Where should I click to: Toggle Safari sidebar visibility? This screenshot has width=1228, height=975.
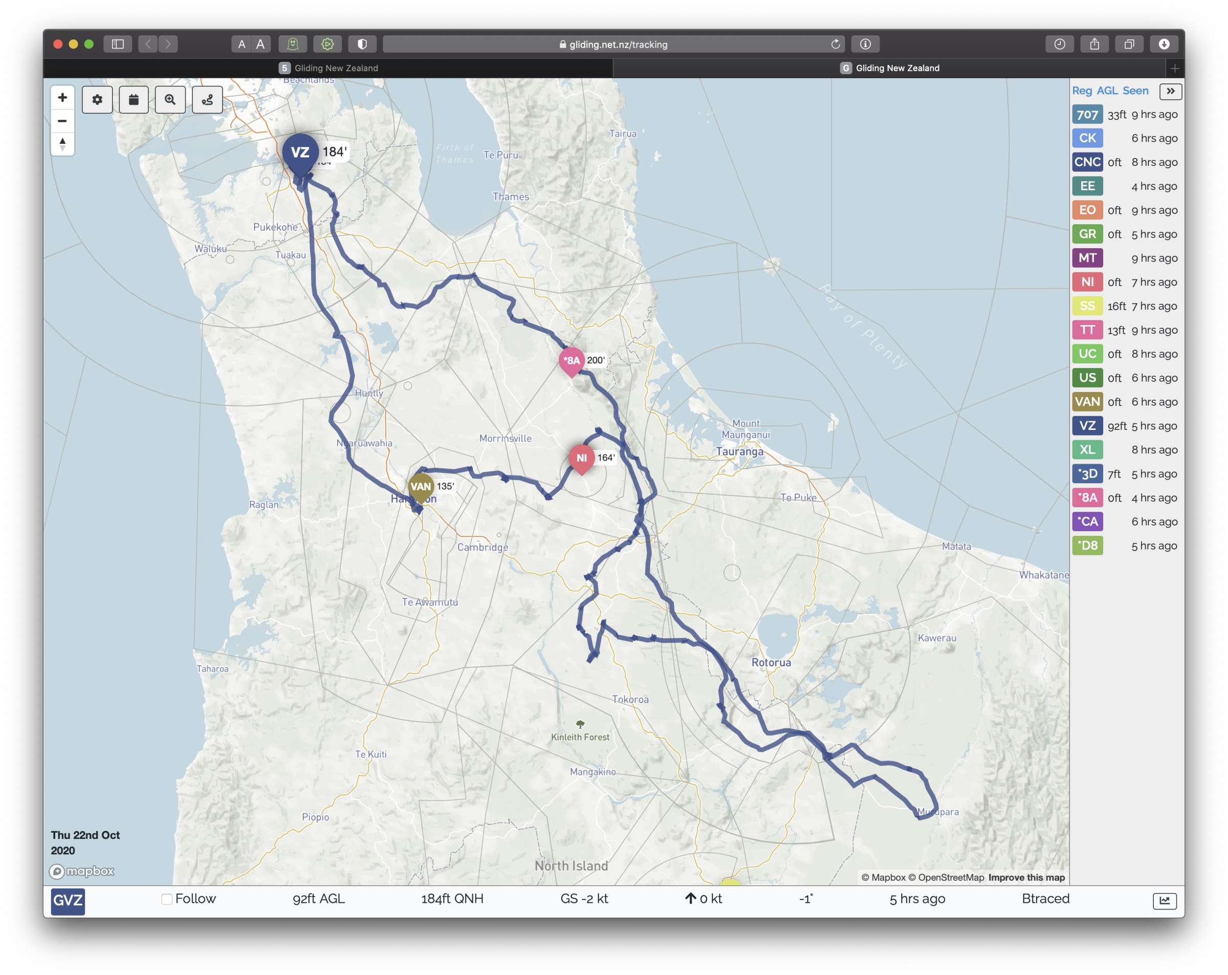pyautogui.click(x=118, y=44)
